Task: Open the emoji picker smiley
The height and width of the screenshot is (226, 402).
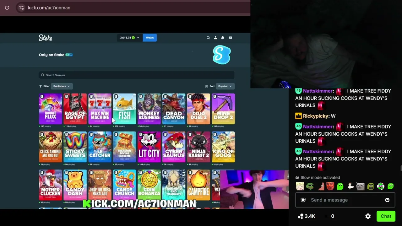Action: pos(387,200)
